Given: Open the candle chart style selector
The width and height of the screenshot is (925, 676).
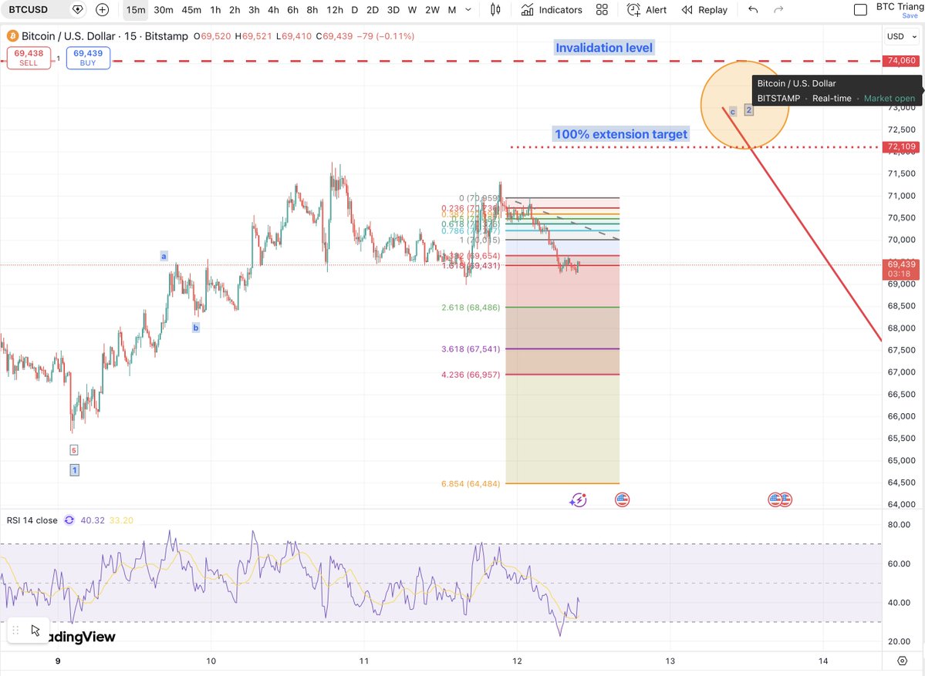Looking at the screenshot, I should click(x=495, y=10).
